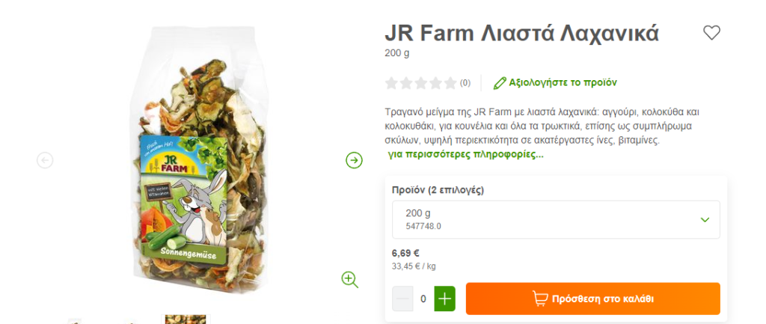Click 'Πρόσθεση στο καλάθι' button

point(593,299)
